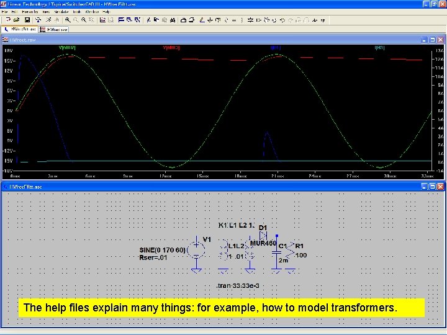Open the Tools menu

77,12
